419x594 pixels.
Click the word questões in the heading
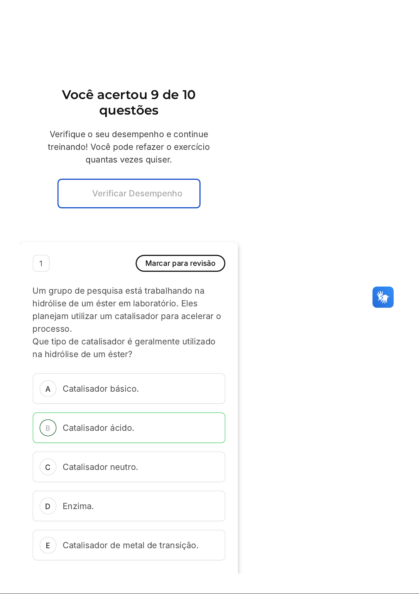(129, 111)
